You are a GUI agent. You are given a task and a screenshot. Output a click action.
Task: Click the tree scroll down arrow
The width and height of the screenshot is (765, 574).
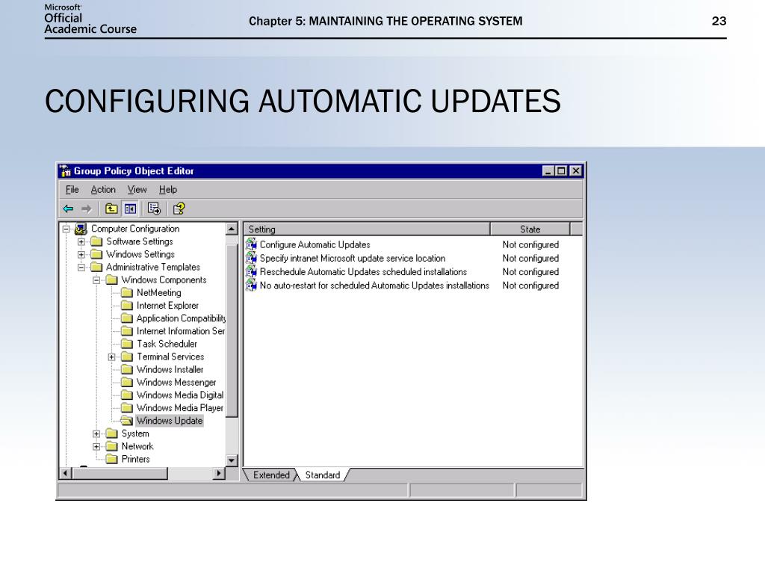tap(232, 460)
